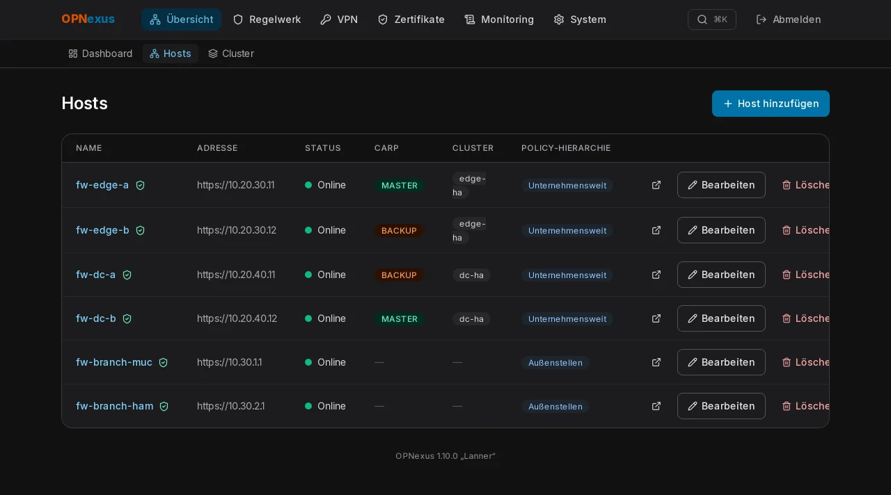Image resolution: width=891 pixels, height=495 pixels.
Task: Open the Regelwerk menu
Action: [267, 19]
